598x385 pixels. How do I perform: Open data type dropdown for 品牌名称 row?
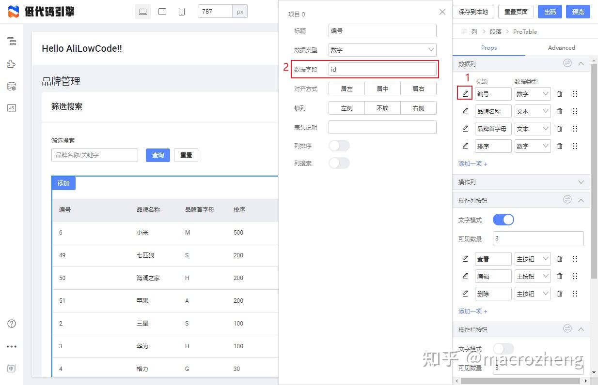tap(533, 111)
